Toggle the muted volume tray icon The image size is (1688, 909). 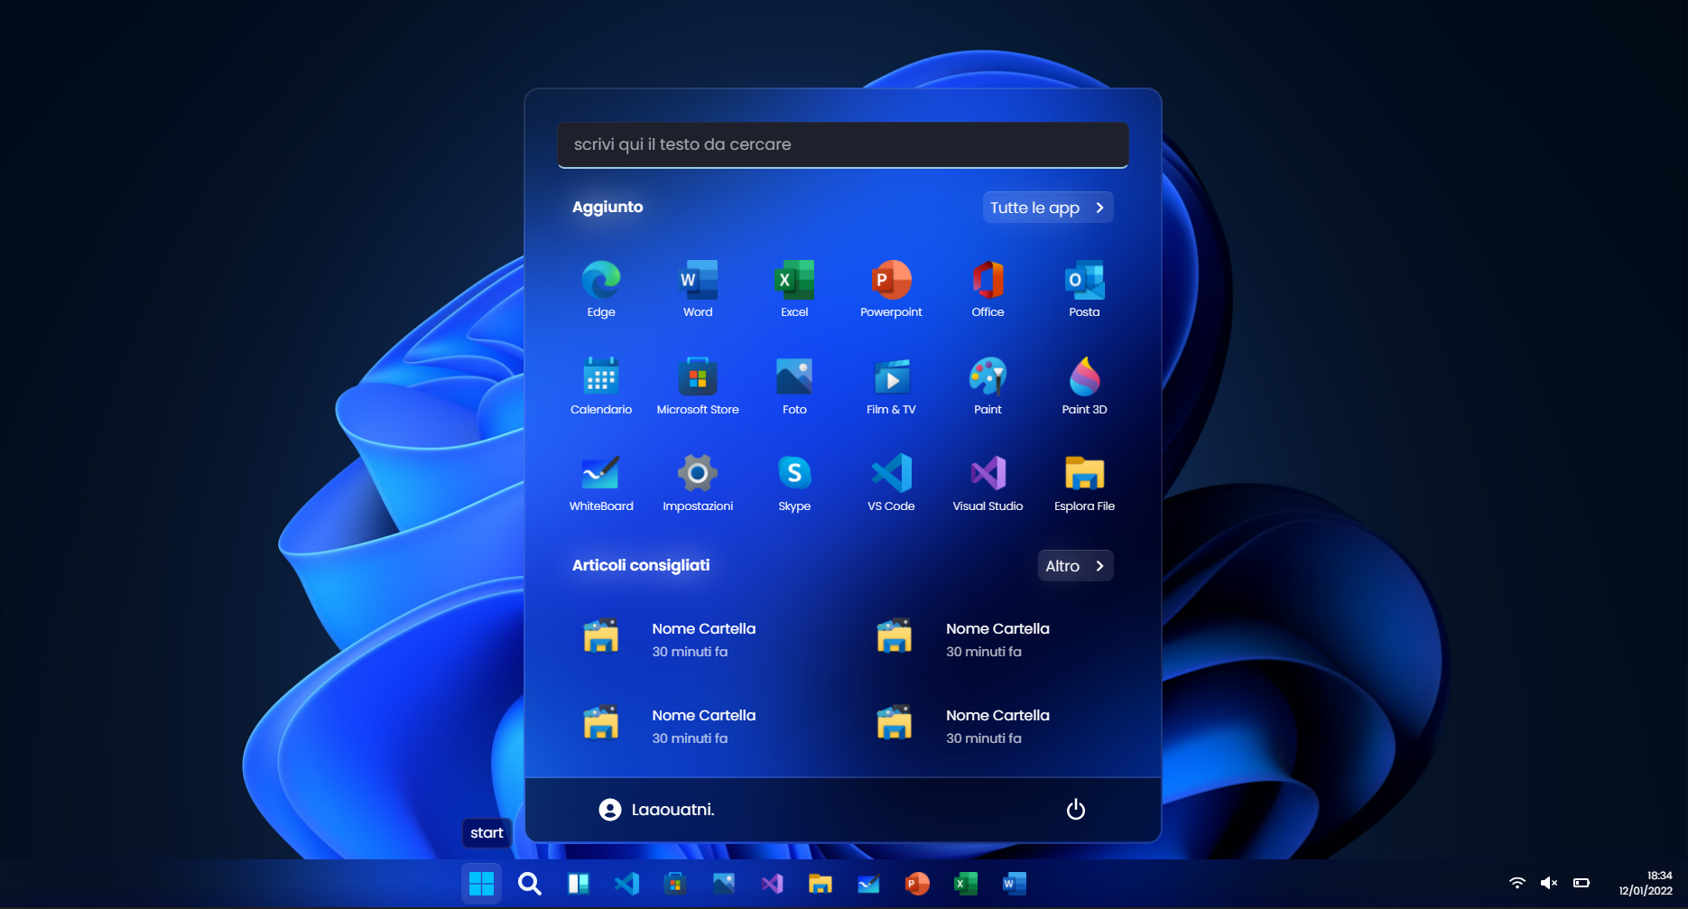1549,883
